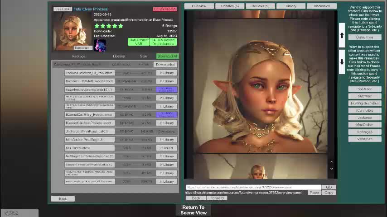Open MacGruber creator link
This screenshot has height=217, width=387.
(x=365, y=125)
